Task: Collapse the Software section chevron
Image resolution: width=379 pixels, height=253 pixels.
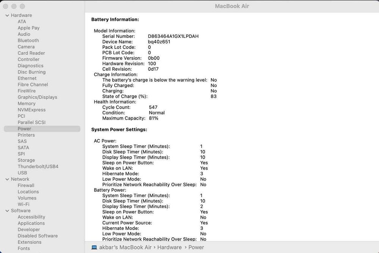Action: [x=7, y=211]
